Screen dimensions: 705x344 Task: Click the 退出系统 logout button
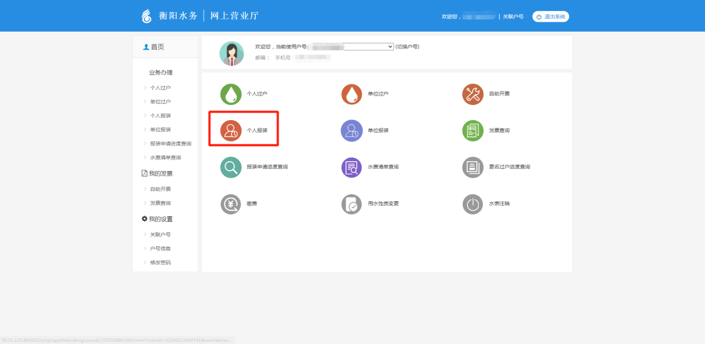(551, 17)
